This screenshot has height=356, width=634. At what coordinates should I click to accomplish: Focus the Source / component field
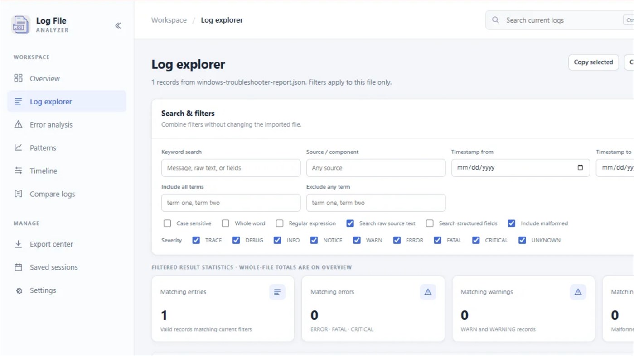pyautogui.click(x=376, y=168)
